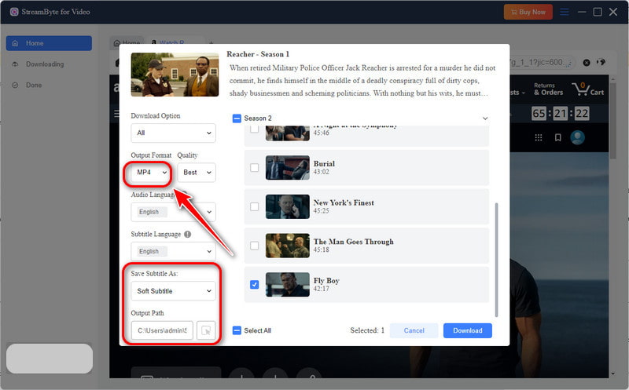The image size is (629, 390).
Task: Click the Selected: 1 counter text
Action: [x=367, y=330]
